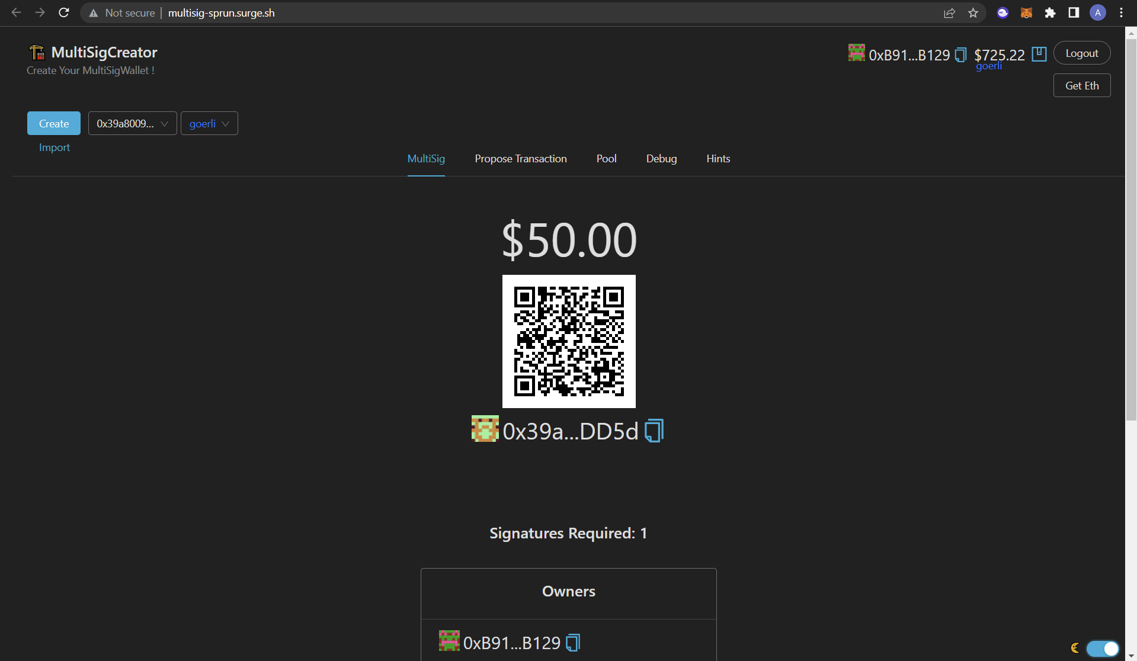Open the Debug tab
Image resolution: width=1137 pixels, height=661 pixels.
click(x=661, y=158)
